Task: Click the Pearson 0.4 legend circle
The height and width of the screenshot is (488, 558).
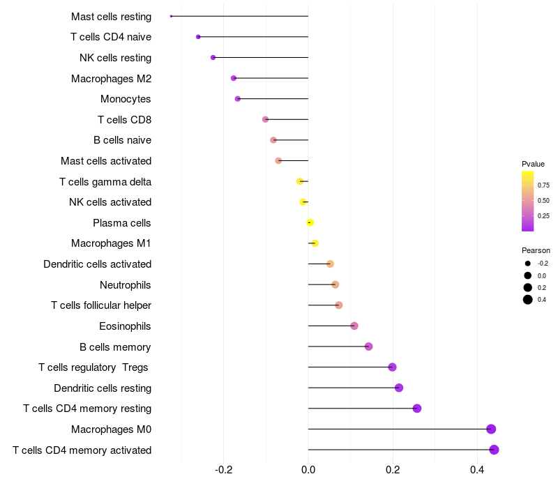Action: [528, 300]
